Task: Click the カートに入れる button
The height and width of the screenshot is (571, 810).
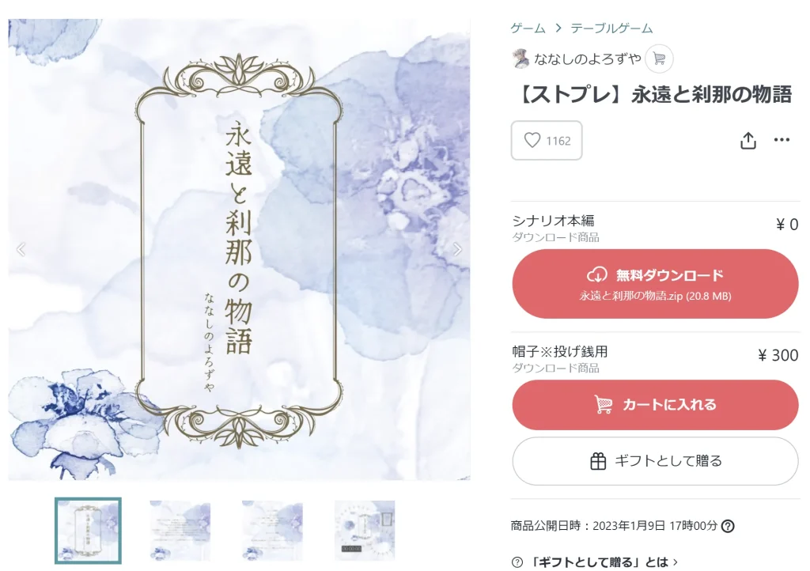Action: [x=655, y=405]
